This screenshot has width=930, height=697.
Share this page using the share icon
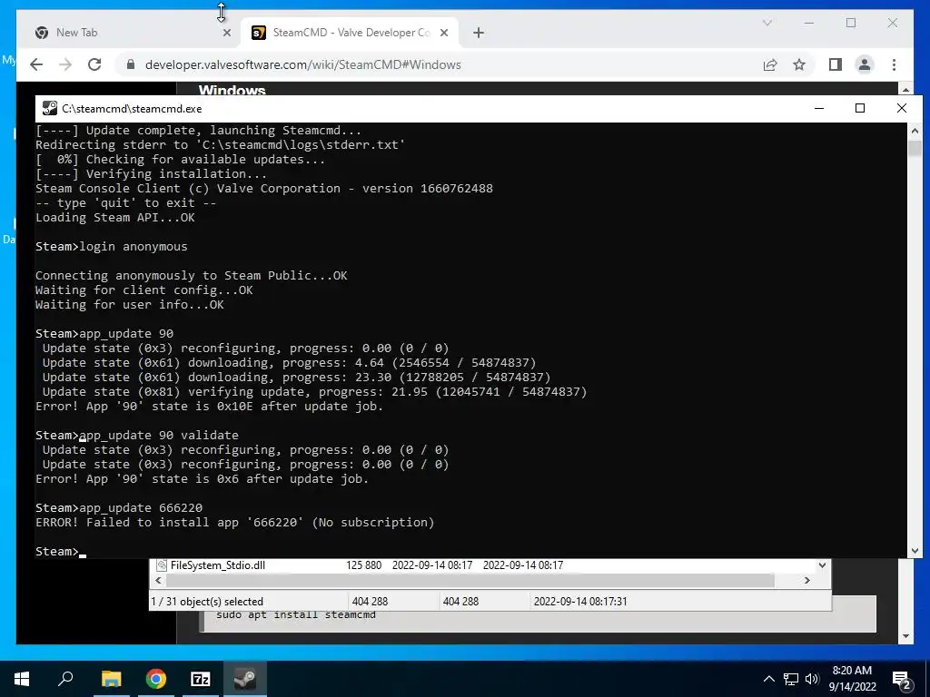point(770,64)
